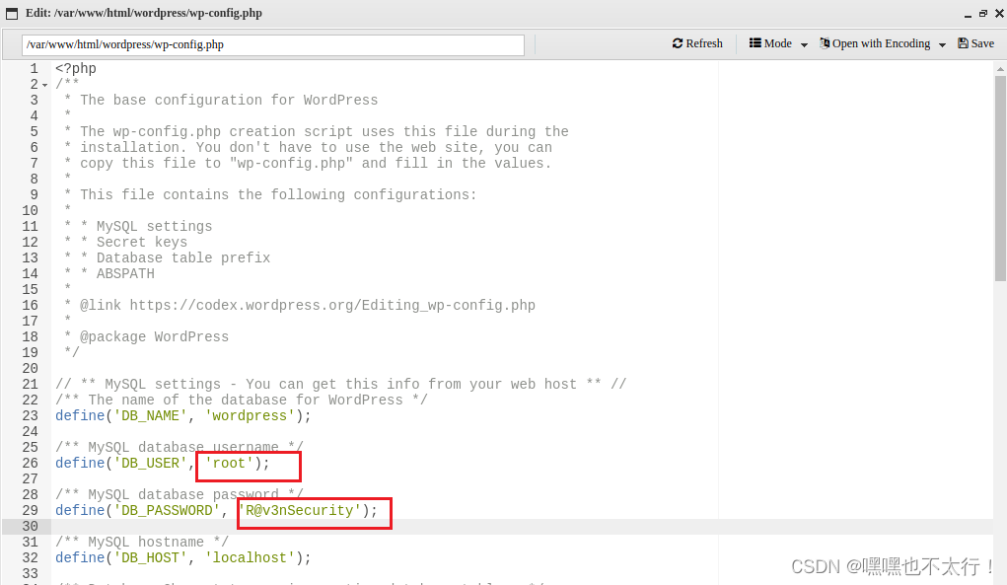Click line number 1 in the gutter
Image resolution: width=1007 pixels, height=585 pixels.
tap(35, 69)
